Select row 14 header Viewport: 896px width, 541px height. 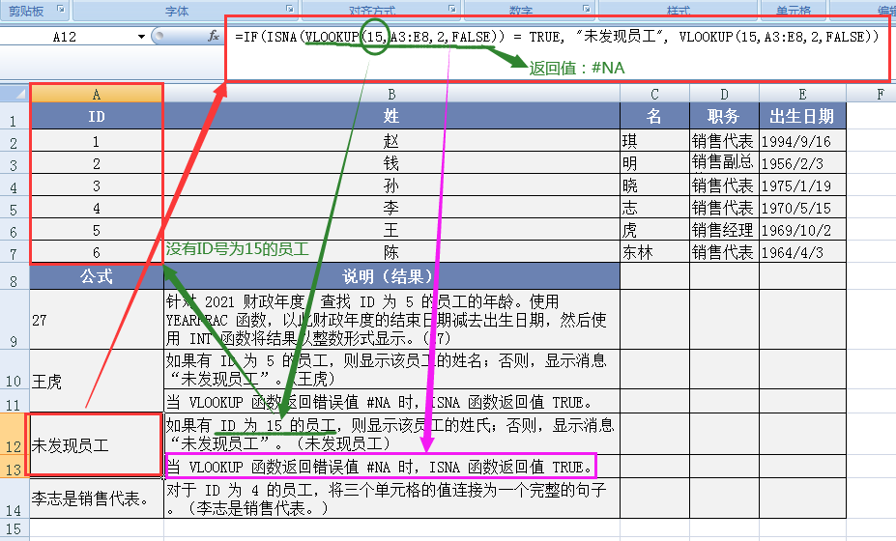[x=14, y=498]
